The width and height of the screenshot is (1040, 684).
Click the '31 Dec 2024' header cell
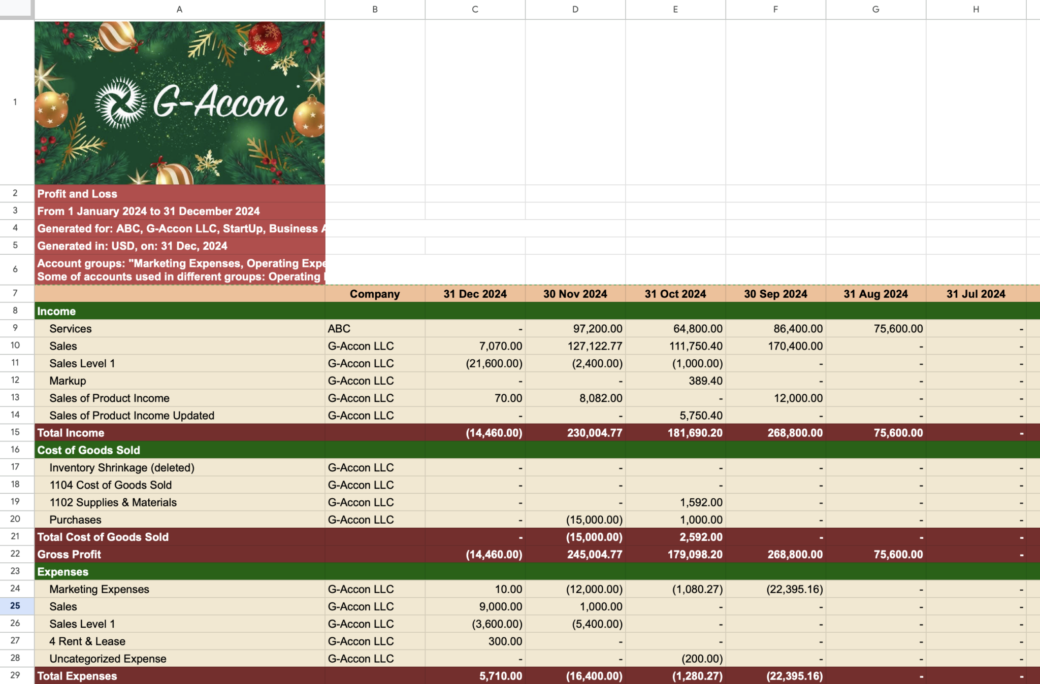(475, 294)
